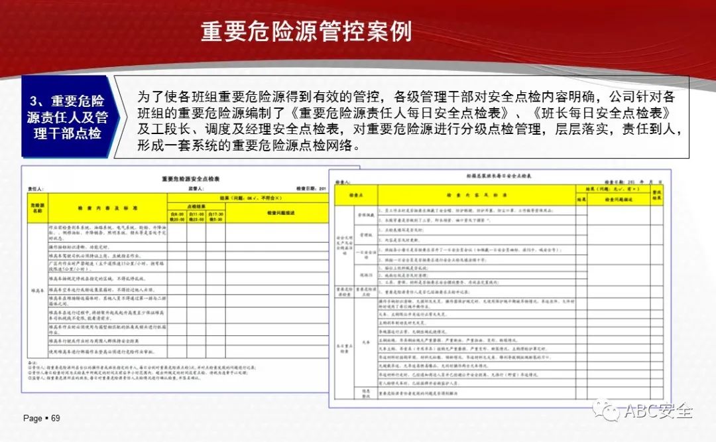The width and height of the screenshot is (716, 442).
Task: Click the 白17:30 time column header
Action: pyautogui.click(x=215, y=216)
